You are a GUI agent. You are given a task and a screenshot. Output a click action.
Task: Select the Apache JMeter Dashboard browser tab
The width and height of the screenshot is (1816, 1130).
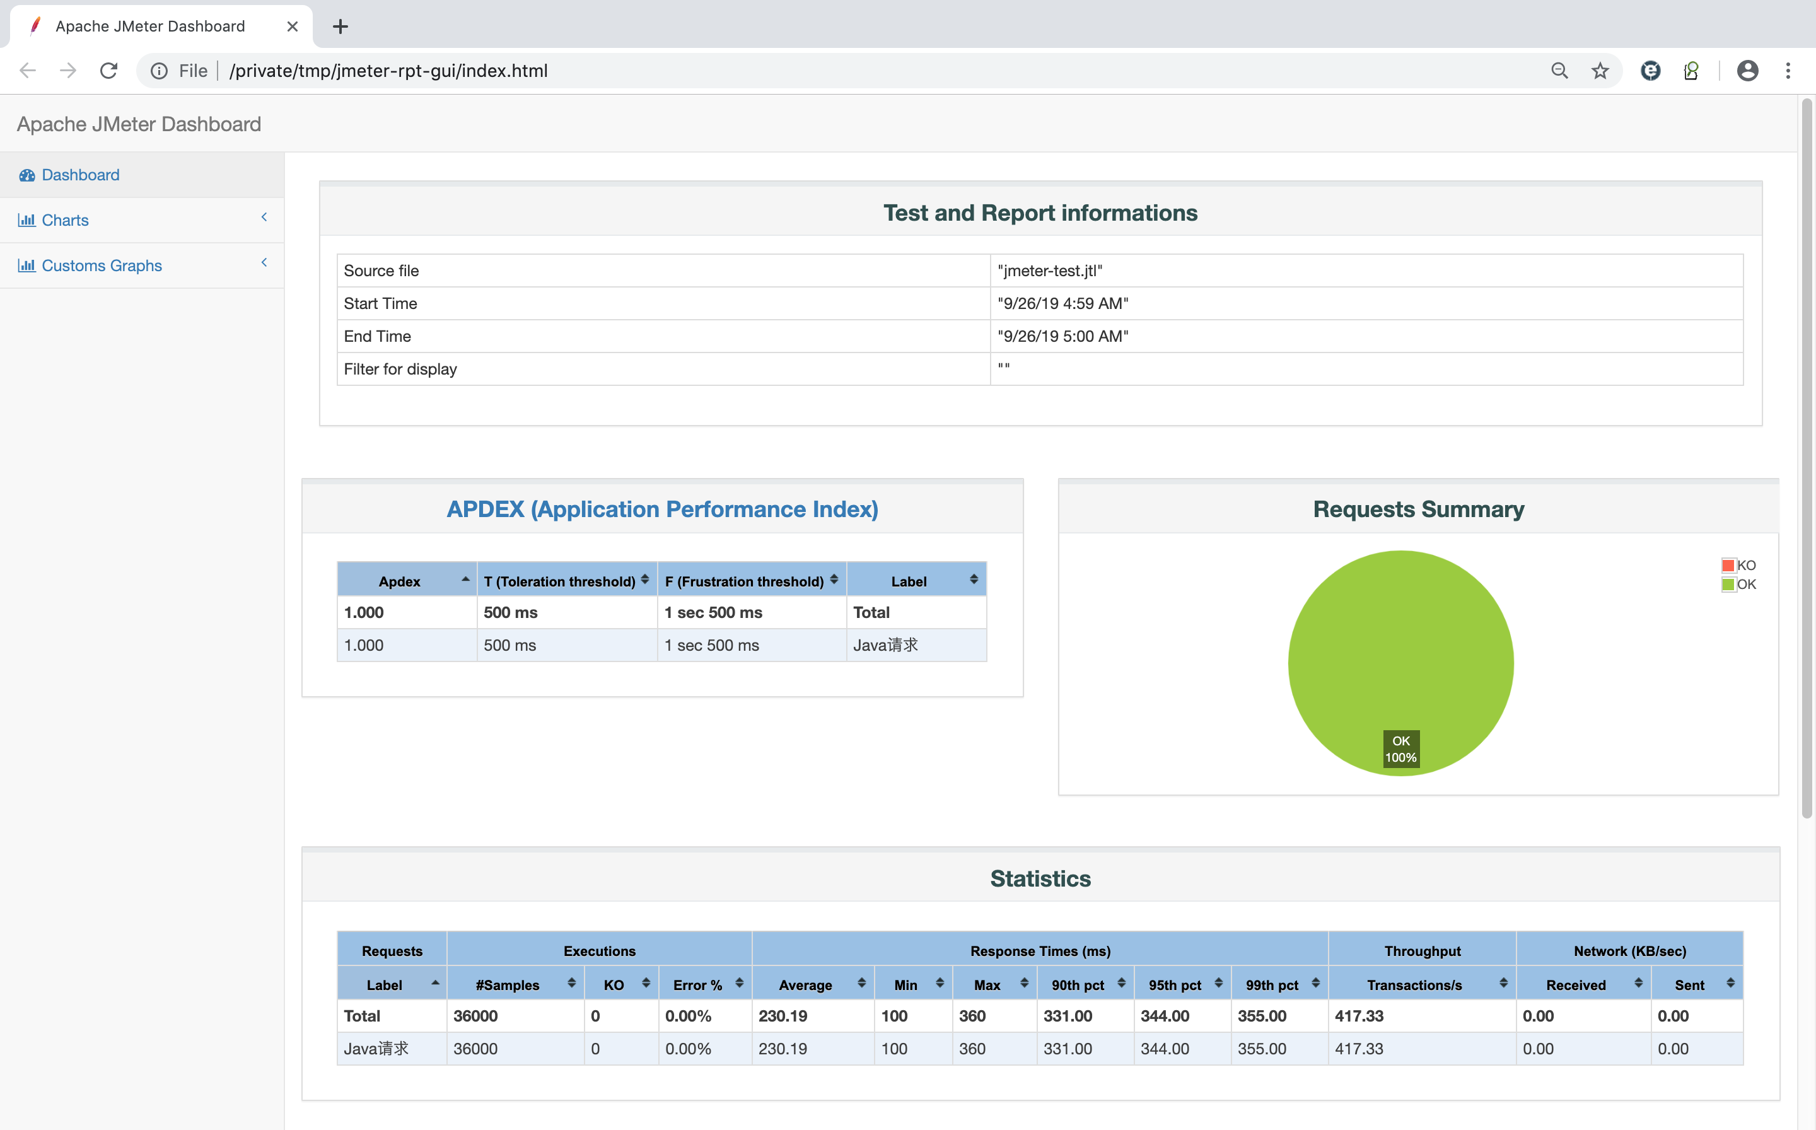coord(150,26)
